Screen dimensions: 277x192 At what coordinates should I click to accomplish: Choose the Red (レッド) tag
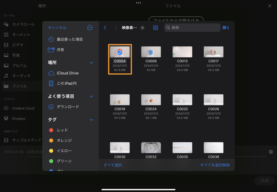click(x=62, y=130)
